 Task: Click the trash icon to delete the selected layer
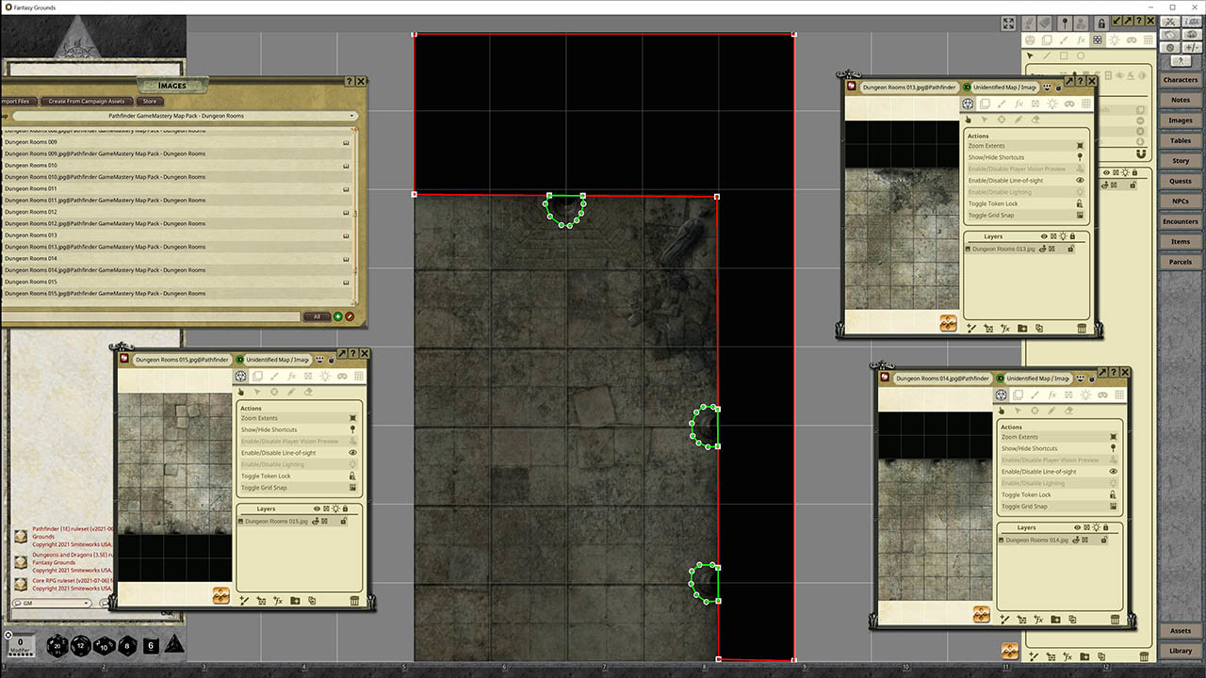(354, 600)
